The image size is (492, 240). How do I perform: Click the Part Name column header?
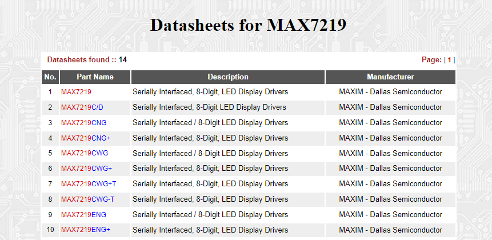pos(95,77)
